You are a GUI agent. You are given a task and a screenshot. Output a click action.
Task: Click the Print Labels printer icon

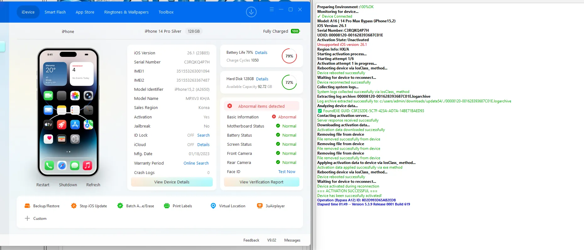pyautogui.click(x=166, y=206)
